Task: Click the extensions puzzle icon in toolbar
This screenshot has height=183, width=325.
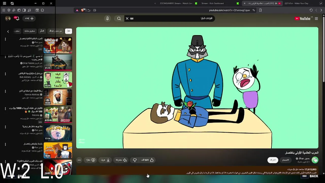Action: coord(42,10)
